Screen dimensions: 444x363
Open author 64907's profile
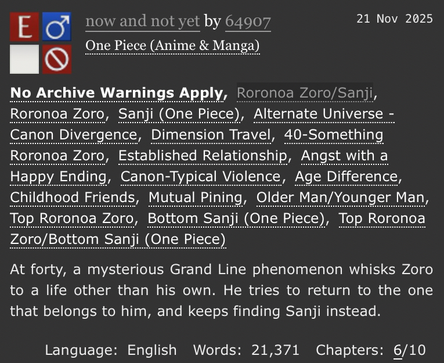pyautogui.click(x=247, y=21)
